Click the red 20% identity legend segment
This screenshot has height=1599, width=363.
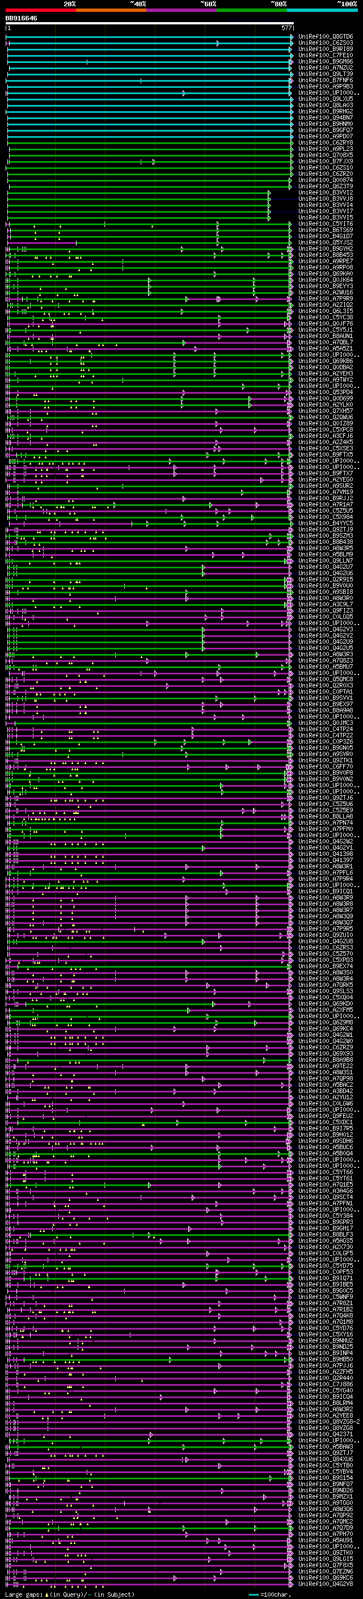coord(40,10)
